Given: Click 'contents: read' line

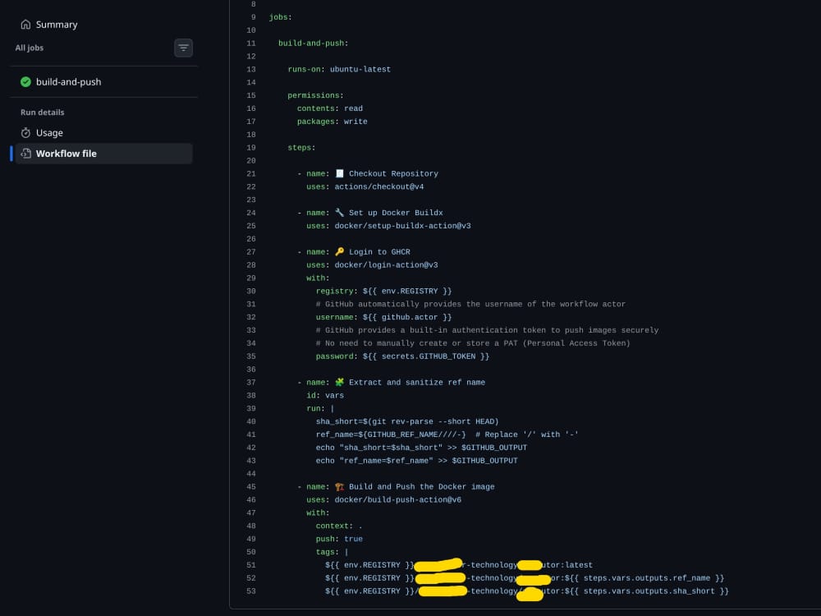Looking at the screenshot, I should (x=330, y=108).
